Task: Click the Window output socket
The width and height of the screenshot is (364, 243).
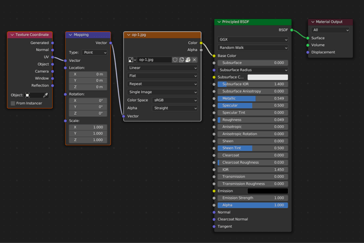Action: pos(52,79)
